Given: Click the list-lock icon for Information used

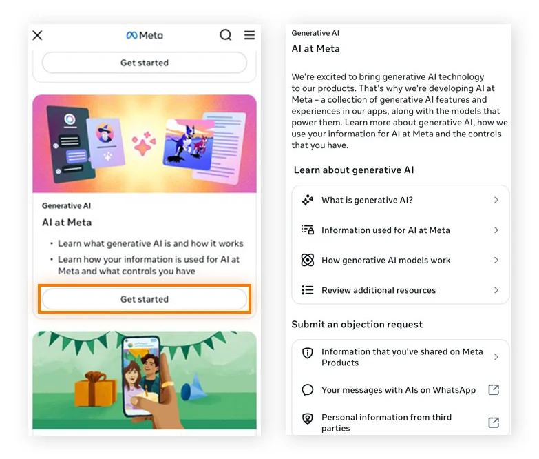Looking at the screenshot, I should click(x=307, y=229).
